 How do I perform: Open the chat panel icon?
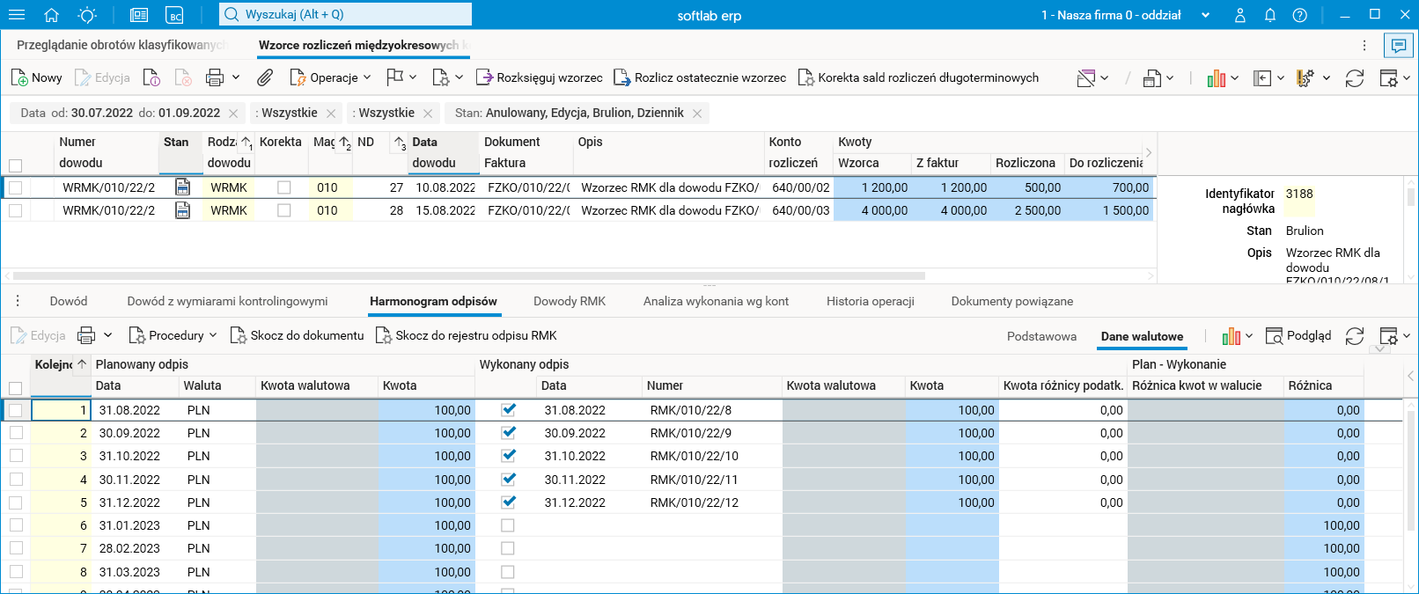[1397, 45]
